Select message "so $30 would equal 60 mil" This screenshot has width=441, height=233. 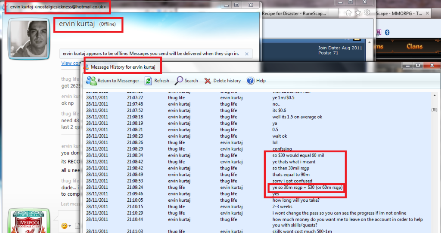click(298, 155)
